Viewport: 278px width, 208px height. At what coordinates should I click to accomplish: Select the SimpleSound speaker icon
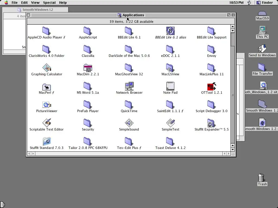pyautogui.click(x=129, y=123)
